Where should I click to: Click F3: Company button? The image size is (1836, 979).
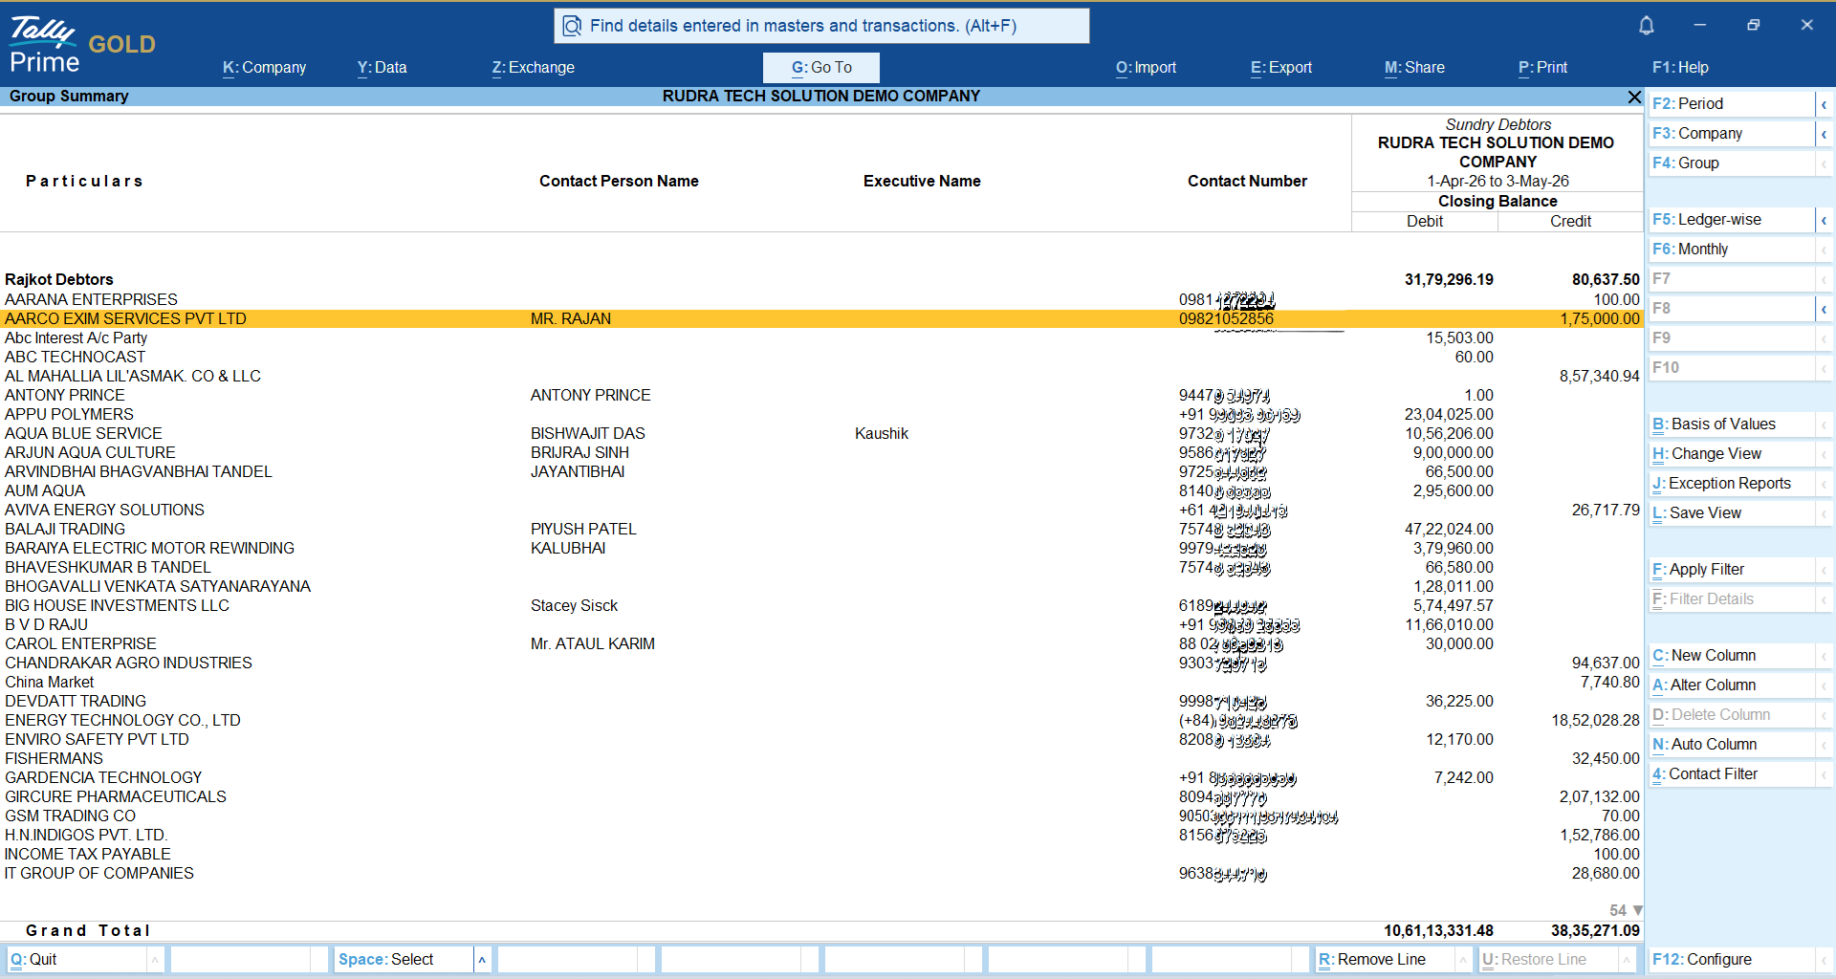click(x=1731, y=134)
